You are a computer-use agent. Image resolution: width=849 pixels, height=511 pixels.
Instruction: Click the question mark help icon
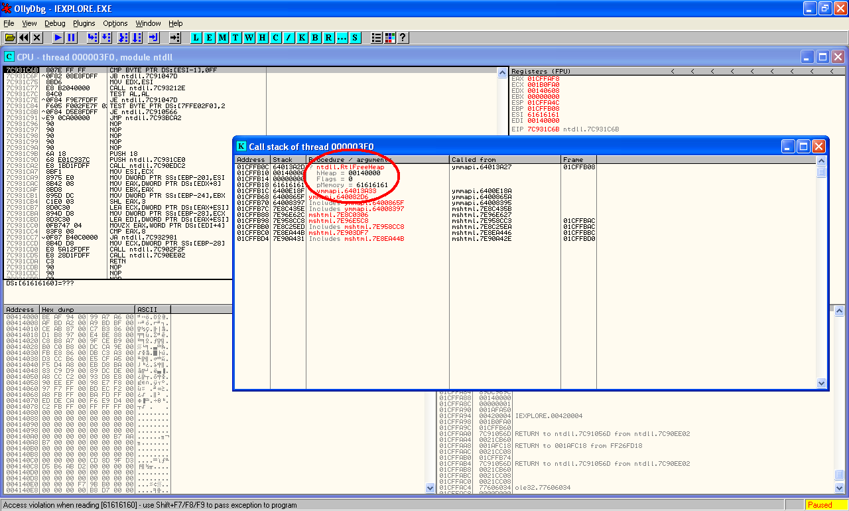coord(403,38)
